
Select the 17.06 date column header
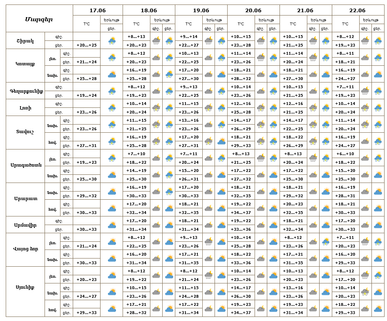98,10
